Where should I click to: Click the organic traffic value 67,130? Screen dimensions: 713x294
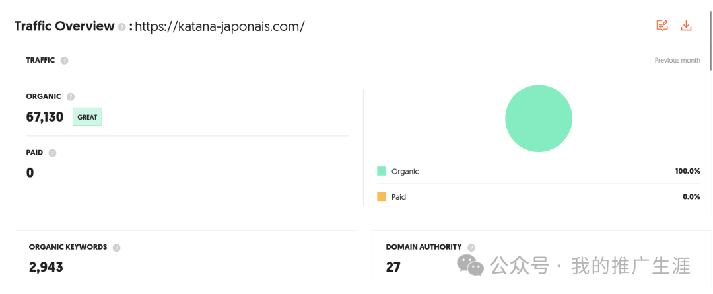click(x=45, y=117)
